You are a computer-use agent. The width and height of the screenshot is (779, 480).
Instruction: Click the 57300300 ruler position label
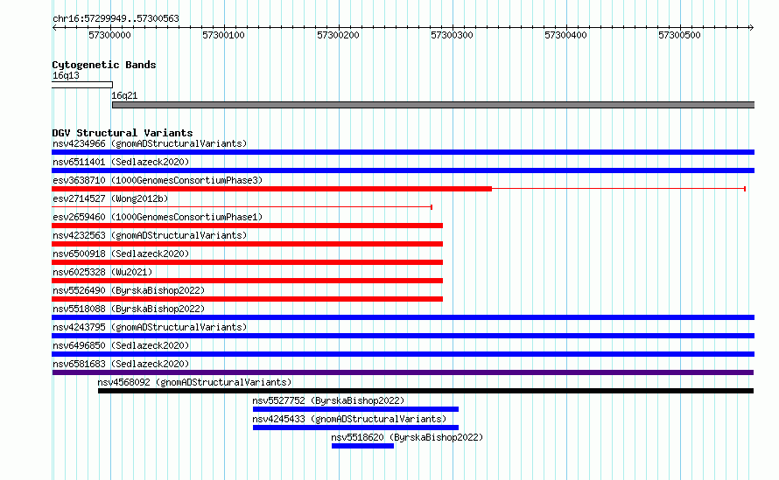452,35
